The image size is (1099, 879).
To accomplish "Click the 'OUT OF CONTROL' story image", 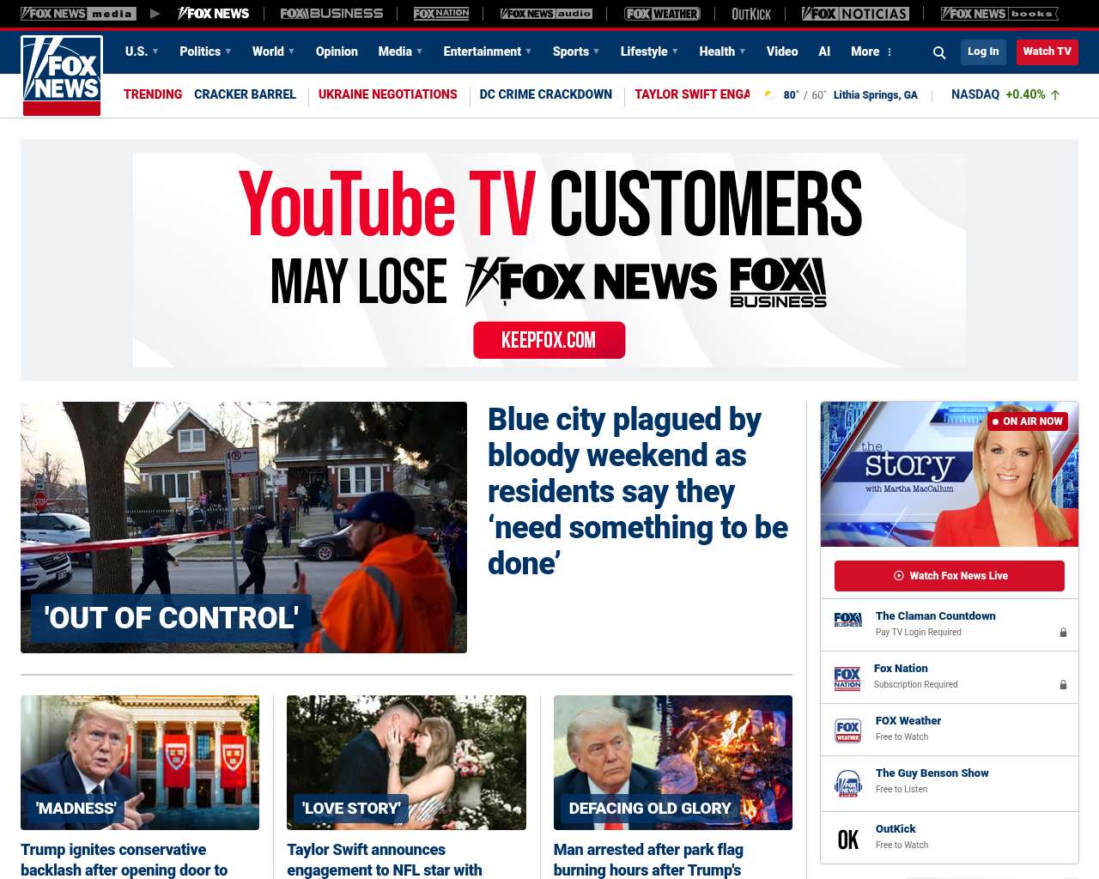I will coord(244,527).
